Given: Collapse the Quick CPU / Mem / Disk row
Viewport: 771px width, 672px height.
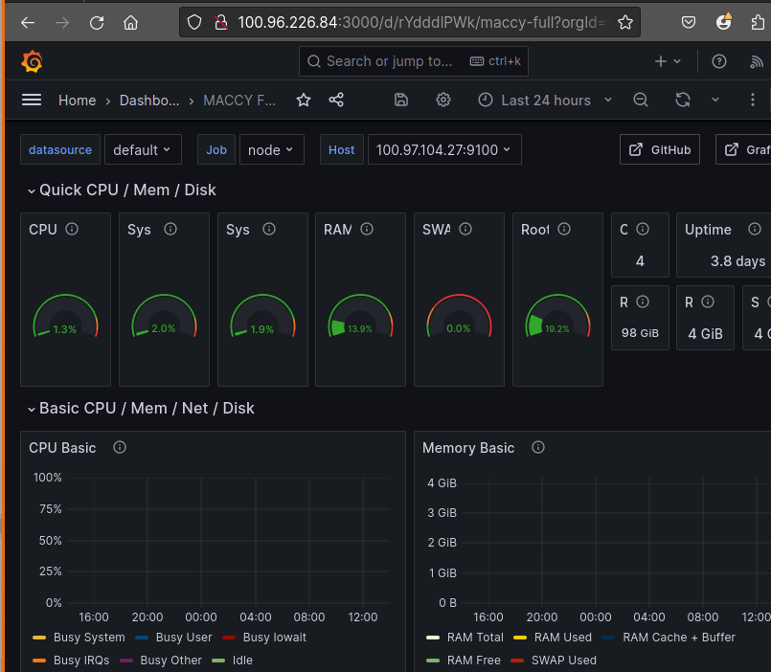Looking at the screenshot, I should tap(122, 190).
